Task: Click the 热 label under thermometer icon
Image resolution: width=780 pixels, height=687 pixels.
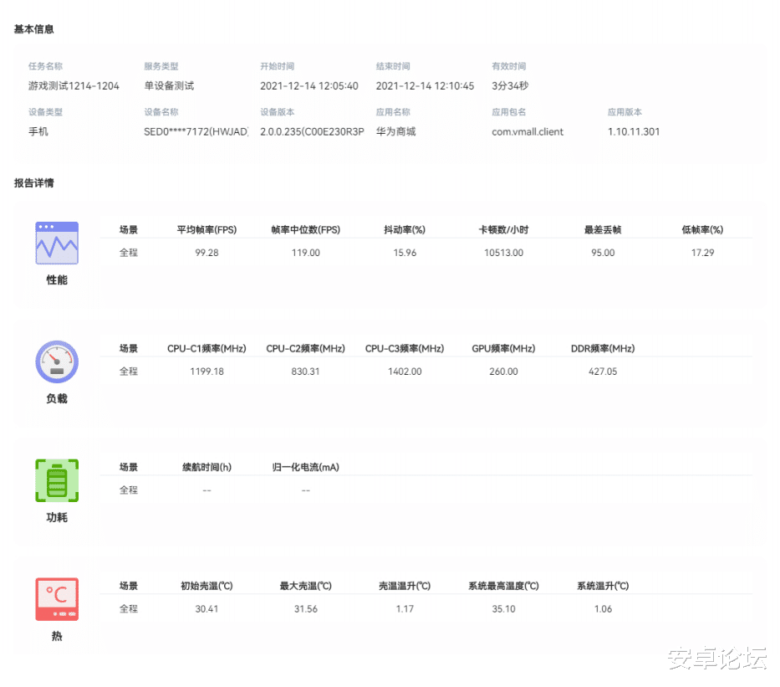Action: (x=57, y=636)
